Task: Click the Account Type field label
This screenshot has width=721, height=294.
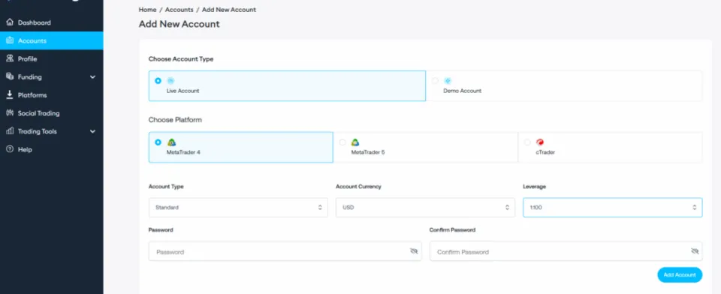Action: tap(166, 187)
